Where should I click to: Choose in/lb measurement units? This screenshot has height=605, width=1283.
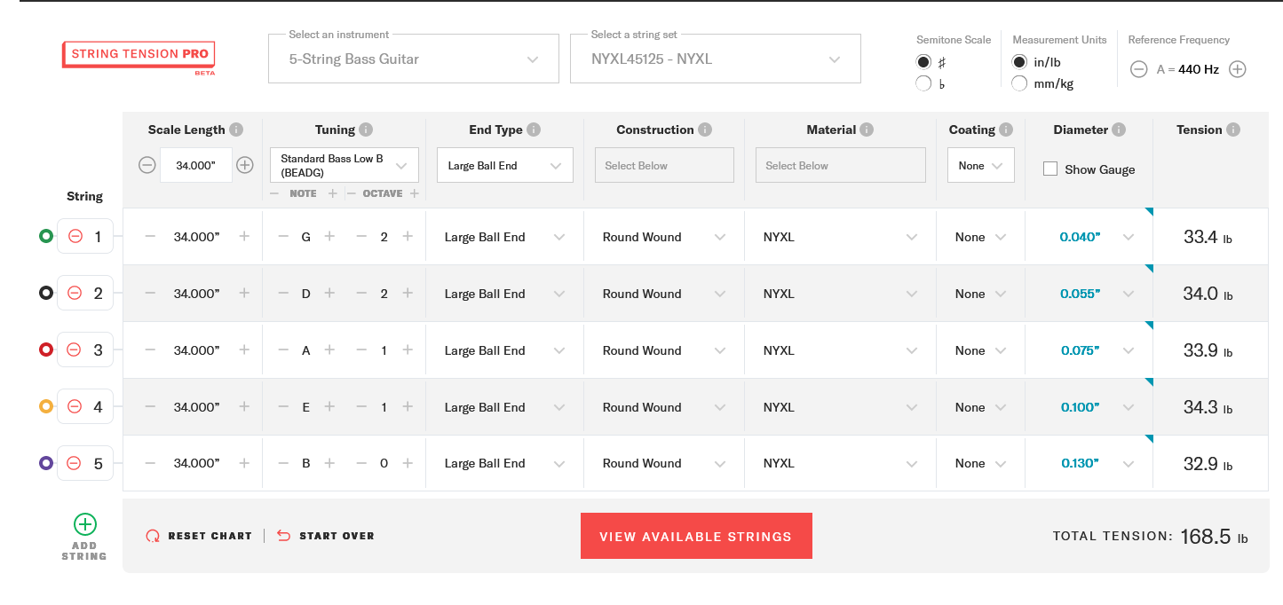[x=1020, y=62]
